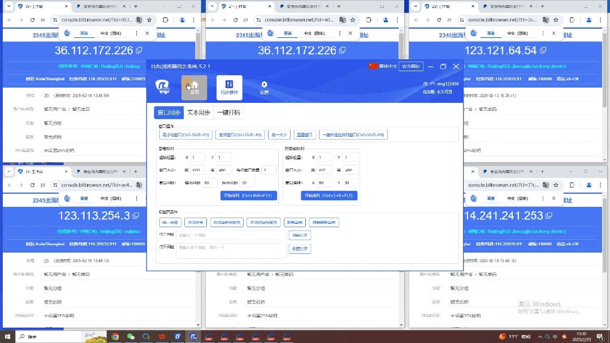The image size is (610, 343).
Task: Click the BitBrowser logo in the sync header
Action: click(162, 86)
